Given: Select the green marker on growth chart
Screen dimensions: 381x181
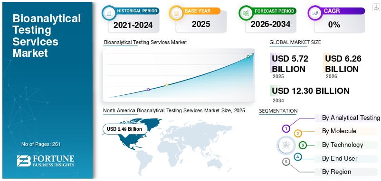Looking at the screenshot, I should coord(248,56).
